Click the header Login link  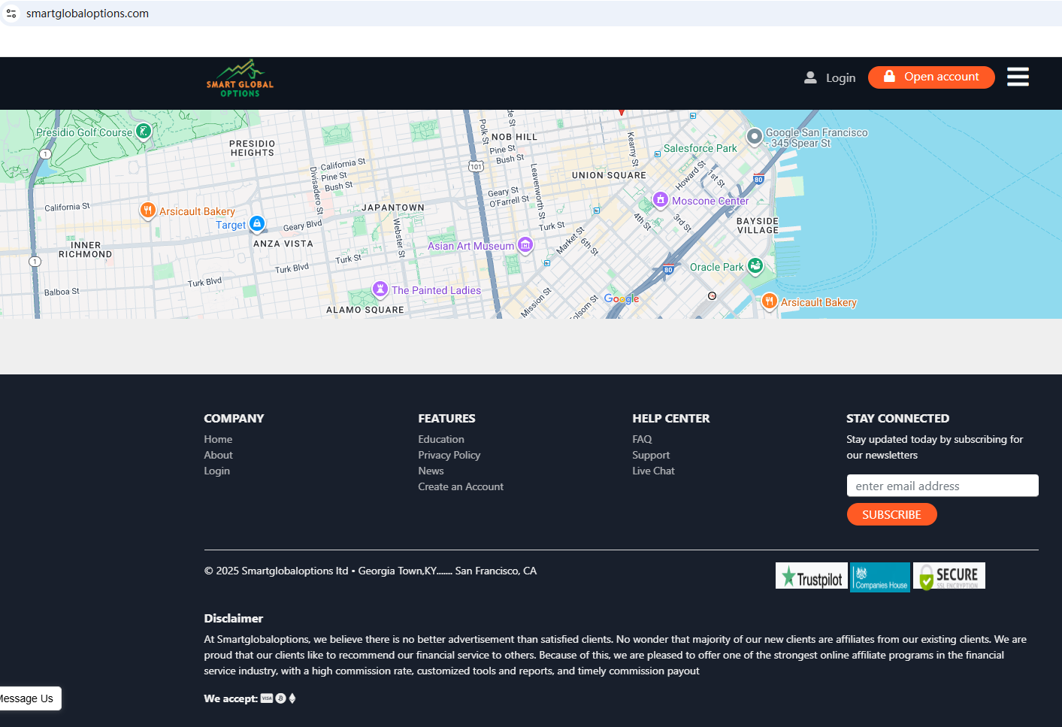coord(830,77)
